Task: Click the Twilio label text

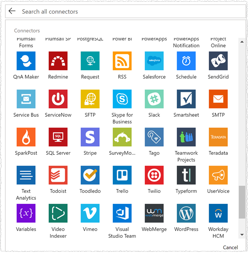Action: (x=154, y=191)
